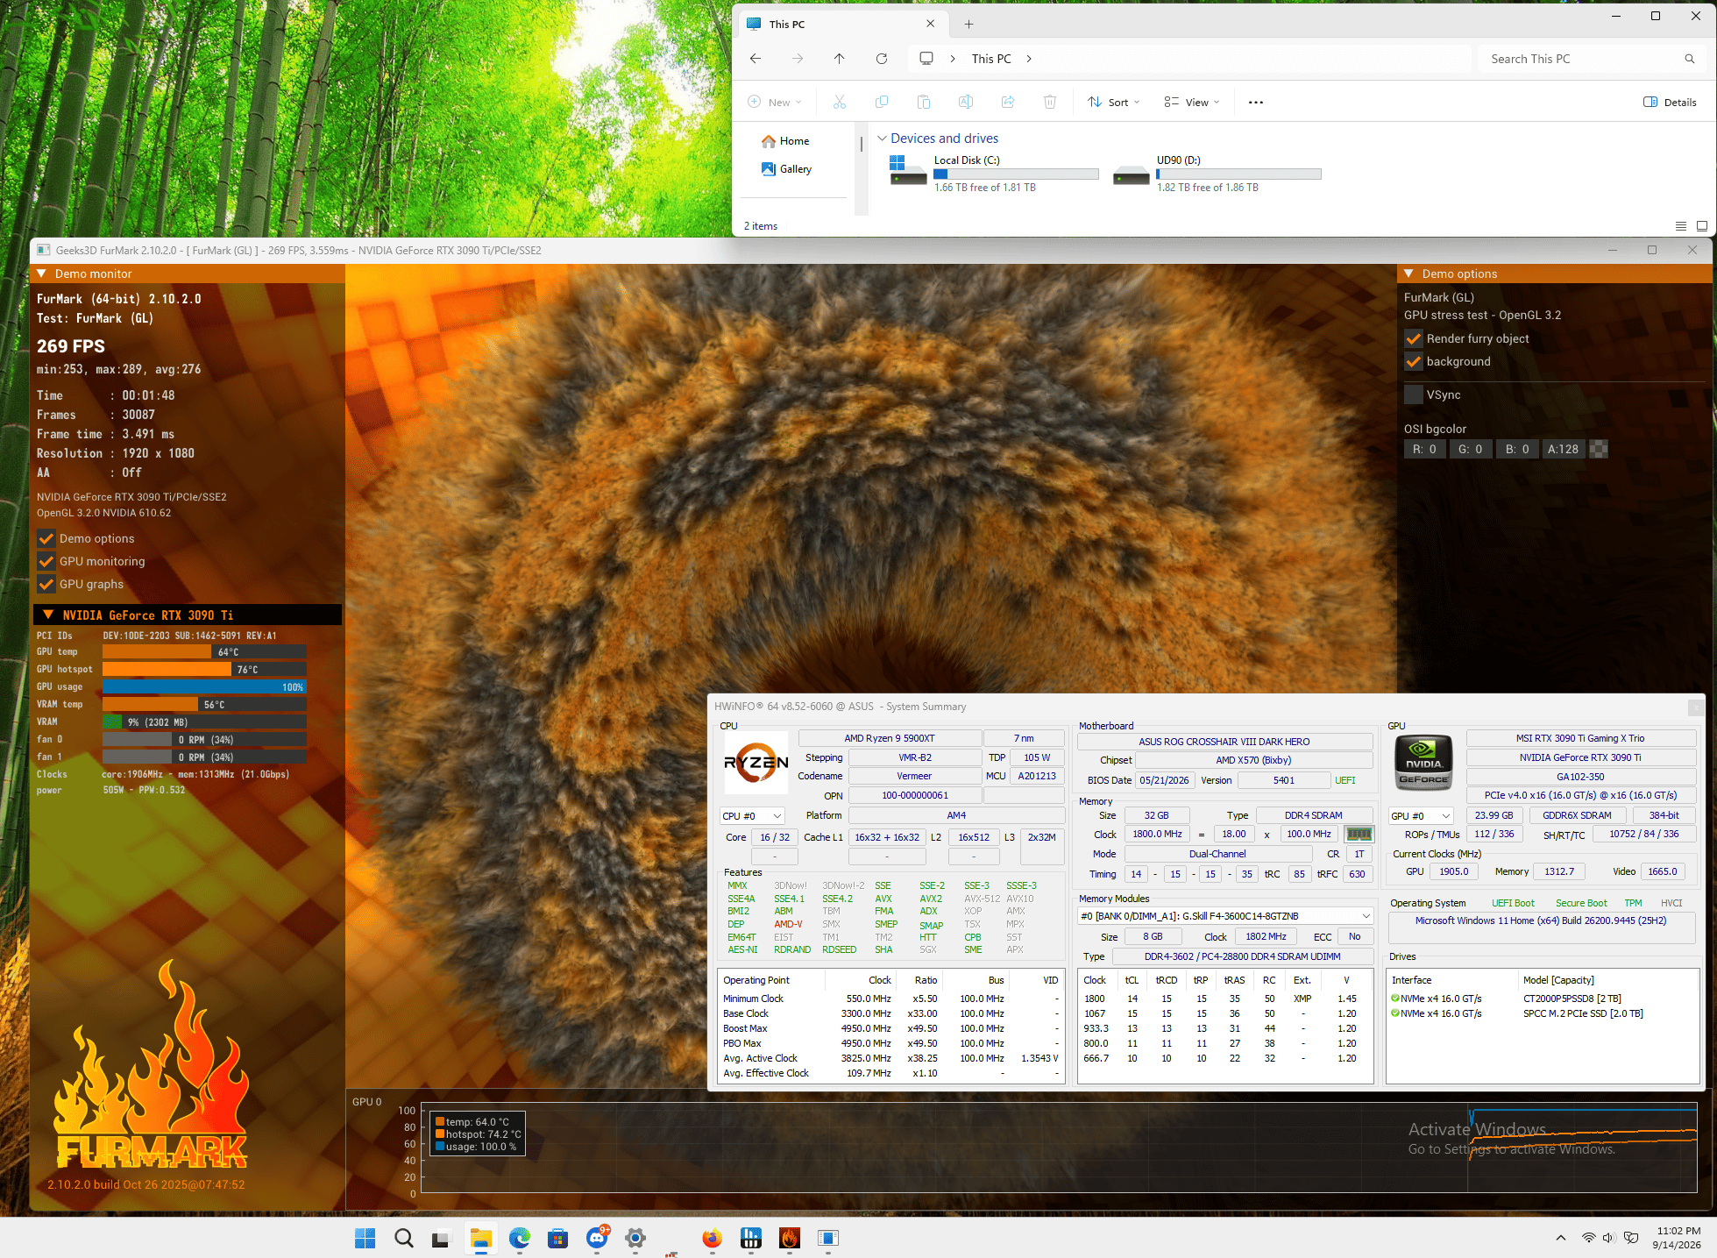Click the FurMark flame icon in taskbar
The image size is (1717, 1258).
pyautogui.click(x=790, y=1238)
